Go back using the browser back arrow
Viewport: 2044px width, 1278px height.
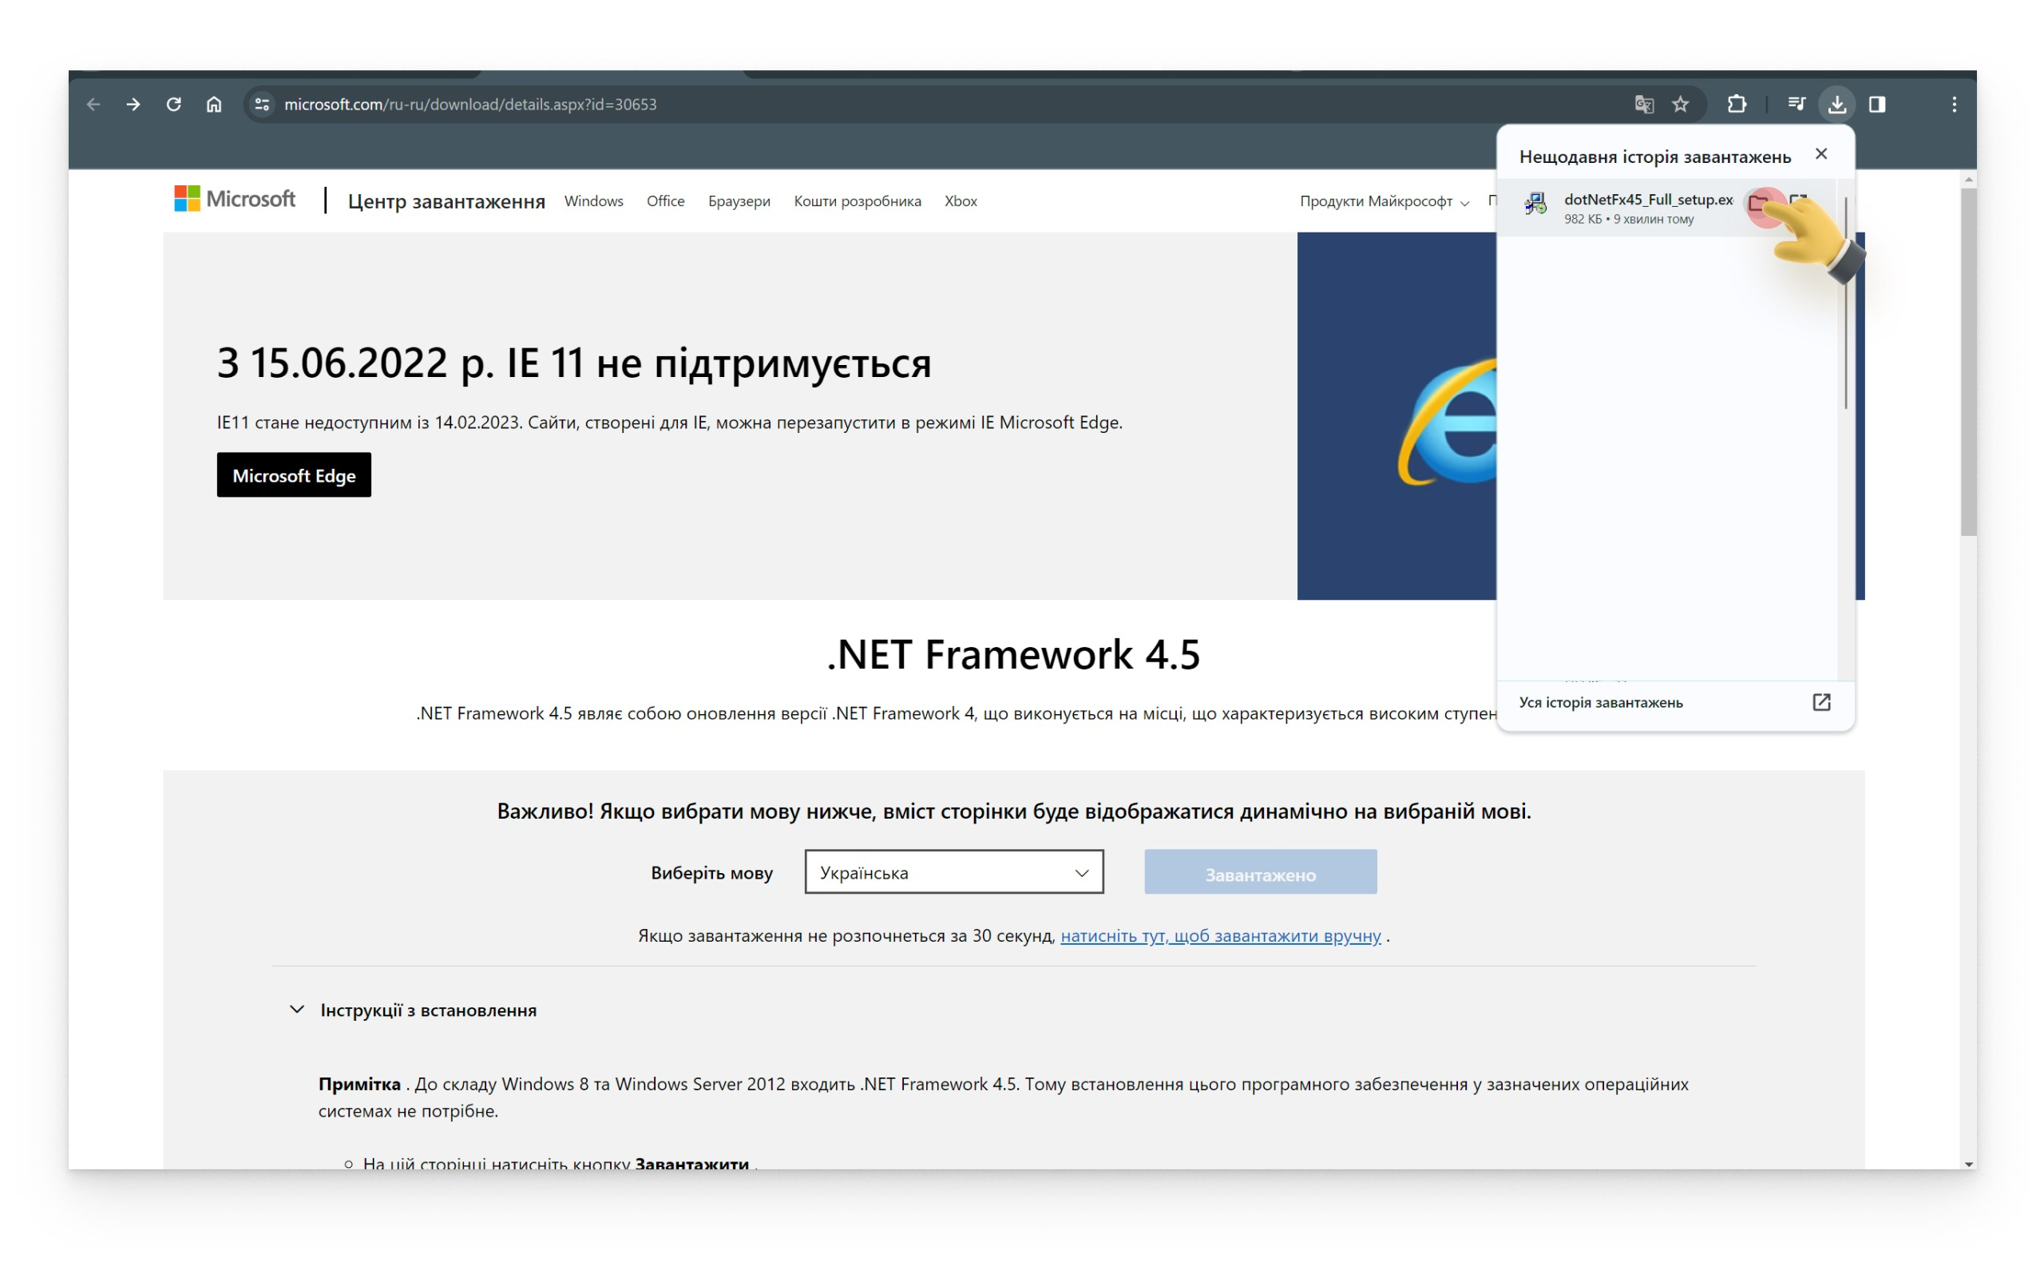[x=93, y=105]
